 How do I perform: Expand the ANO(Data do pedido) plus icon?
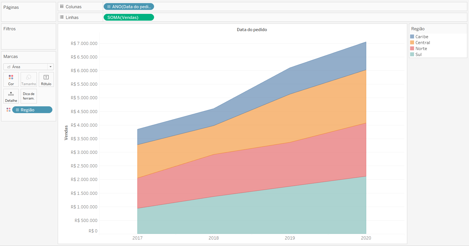pos(109,7)
